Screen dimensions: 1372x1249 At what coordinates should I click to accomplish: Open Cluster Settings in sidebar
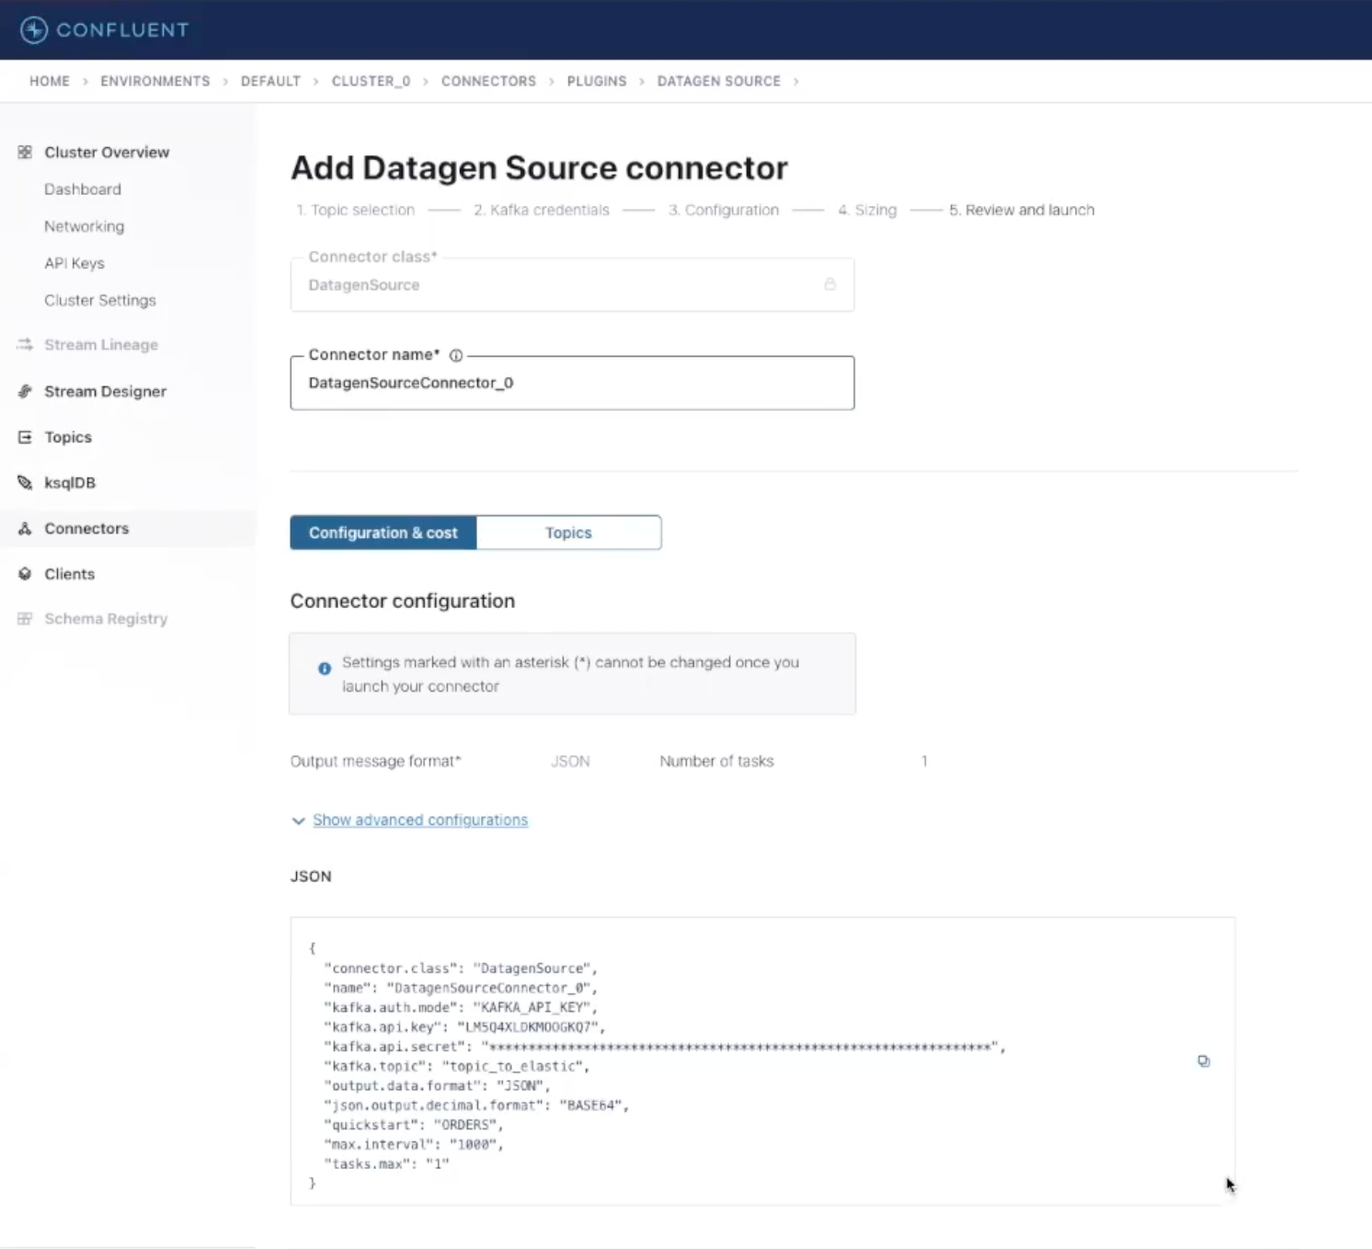[x=100, y=300]
